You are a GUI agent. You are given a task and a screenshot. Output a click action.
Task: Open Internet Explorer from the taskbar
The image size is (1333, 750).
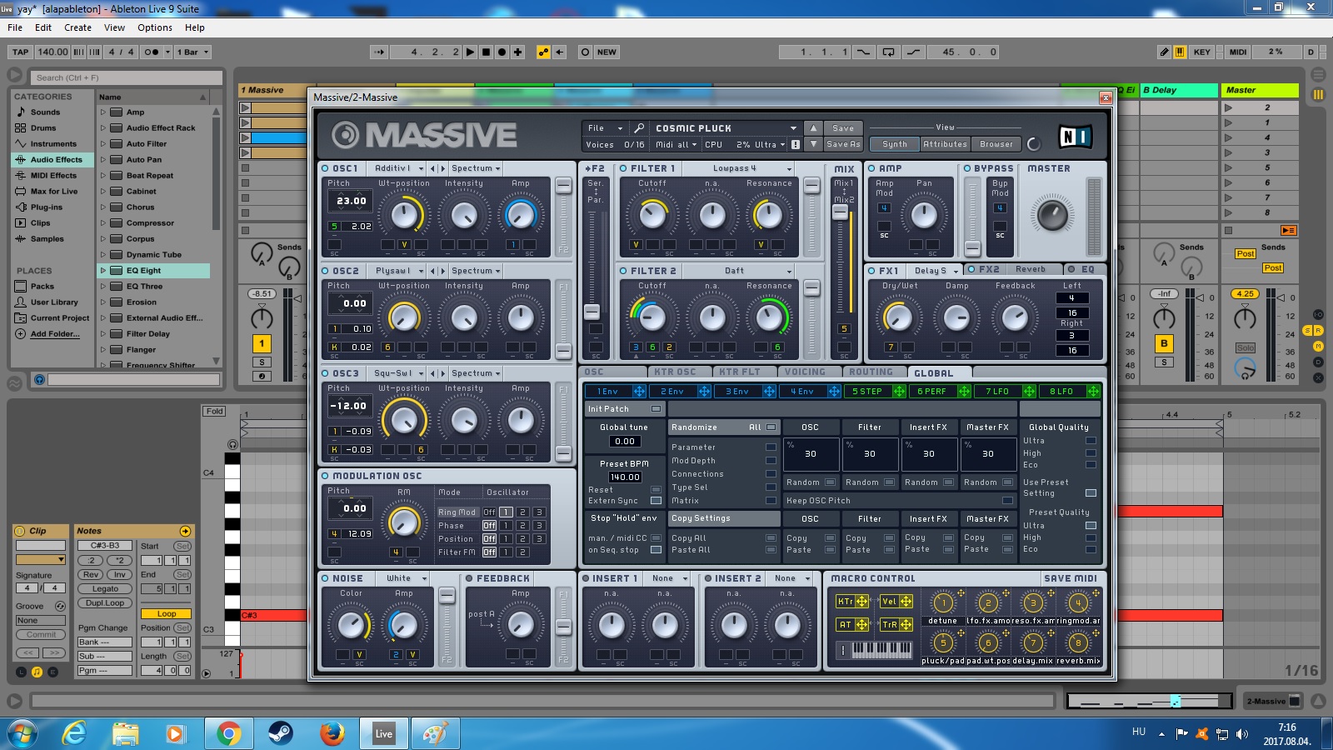[x=75, y=733]
